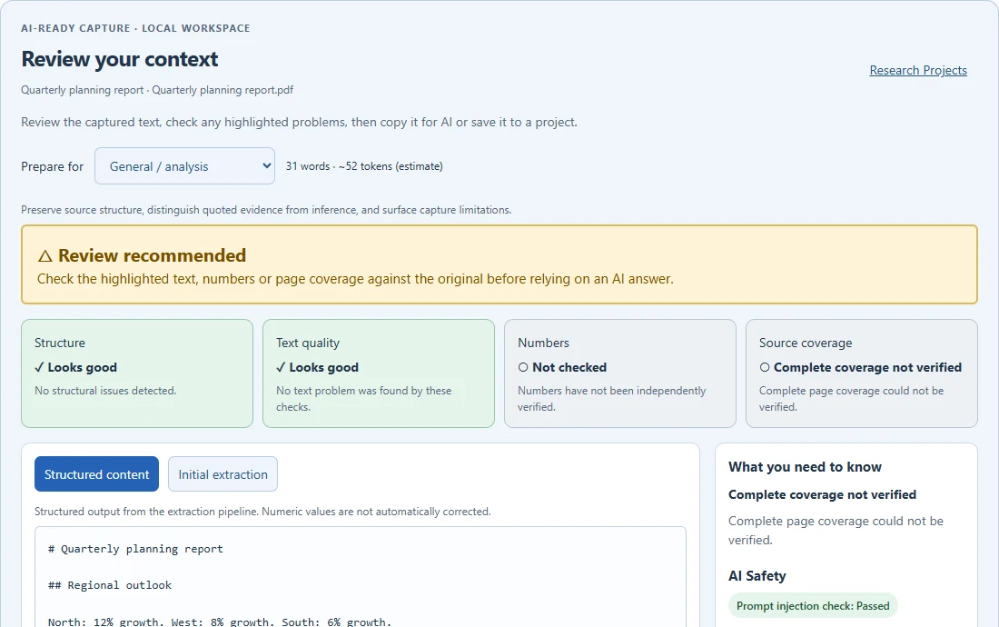
Task: Click the Structure Looks good card
Action: [x=137, y=373]
